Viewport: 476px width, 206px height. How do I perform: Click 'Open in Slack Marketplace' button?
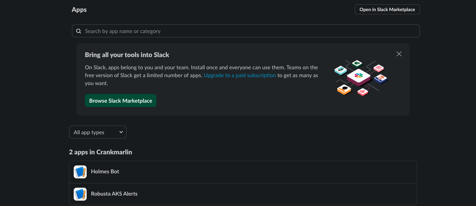[x=387, y=9]
